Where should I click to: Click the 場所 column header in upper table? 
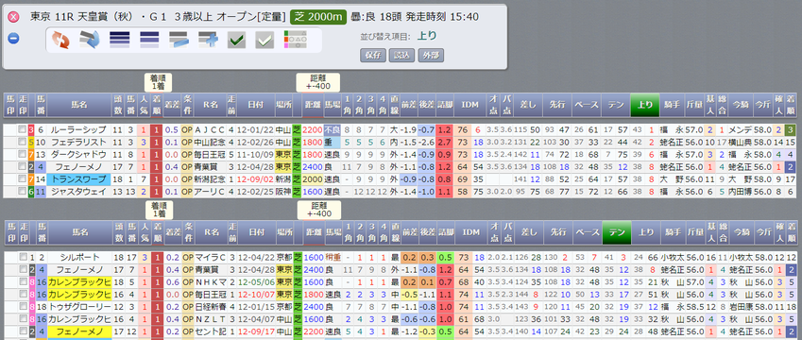click(283, 104)
